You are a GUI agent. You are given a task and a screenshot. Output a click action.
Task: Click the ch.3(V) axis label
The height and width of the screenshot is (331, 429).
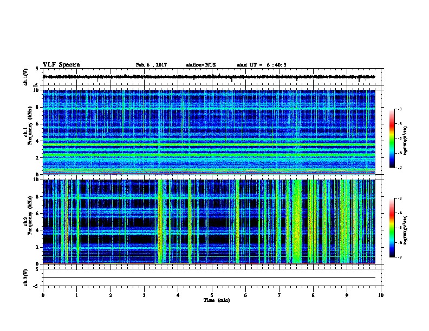tap(26, 277)
